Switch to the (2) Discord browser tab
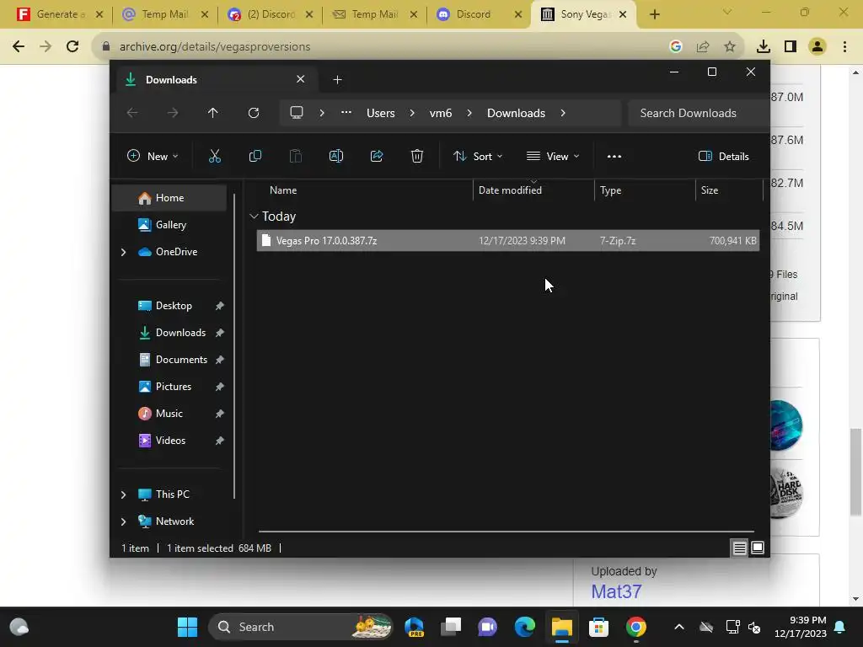The width and height of the screenshot is (863, 647). tap(271, 14)
